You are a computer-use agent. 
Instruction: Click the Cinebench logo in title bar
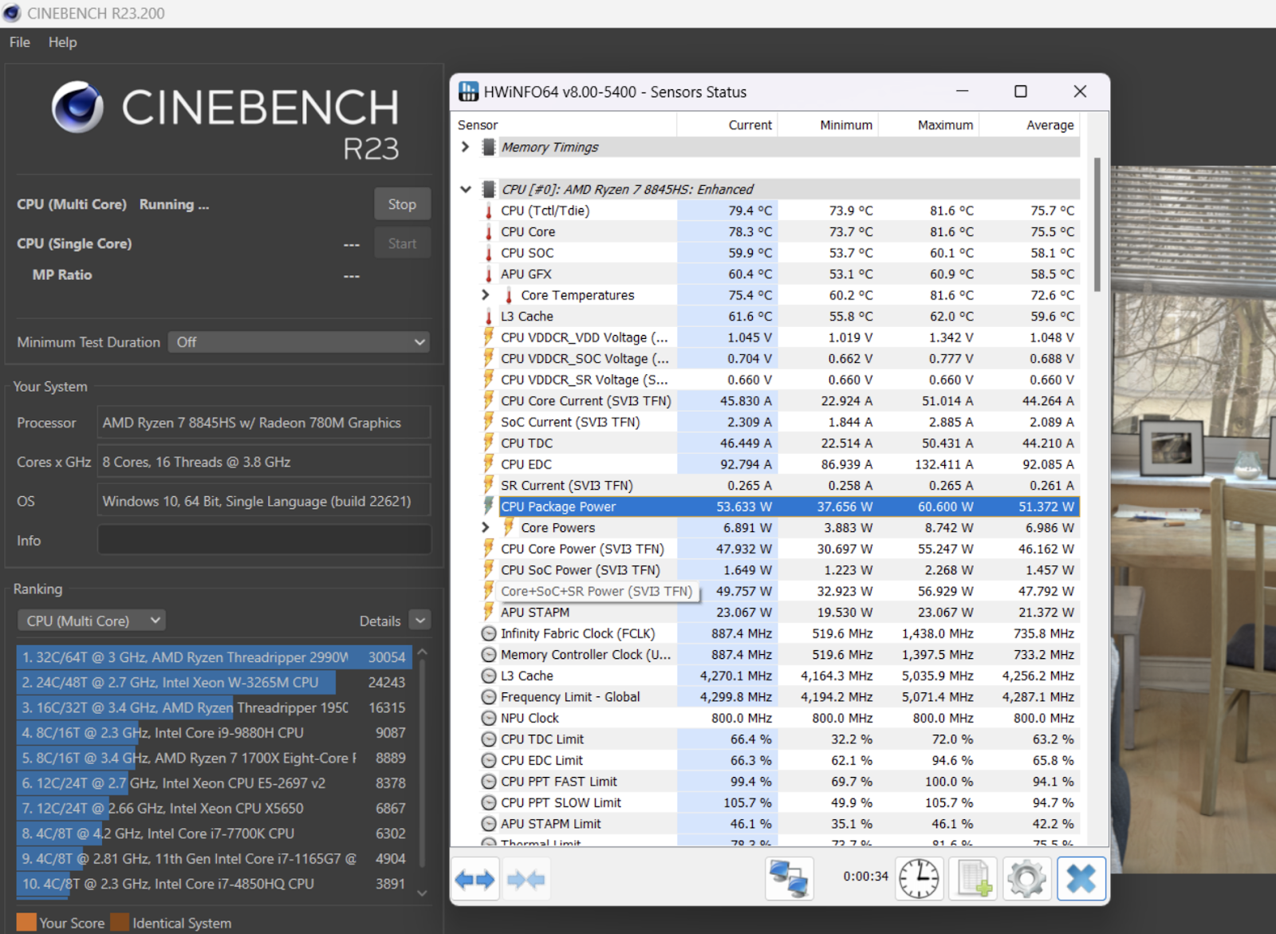click(x=11, y=14)
